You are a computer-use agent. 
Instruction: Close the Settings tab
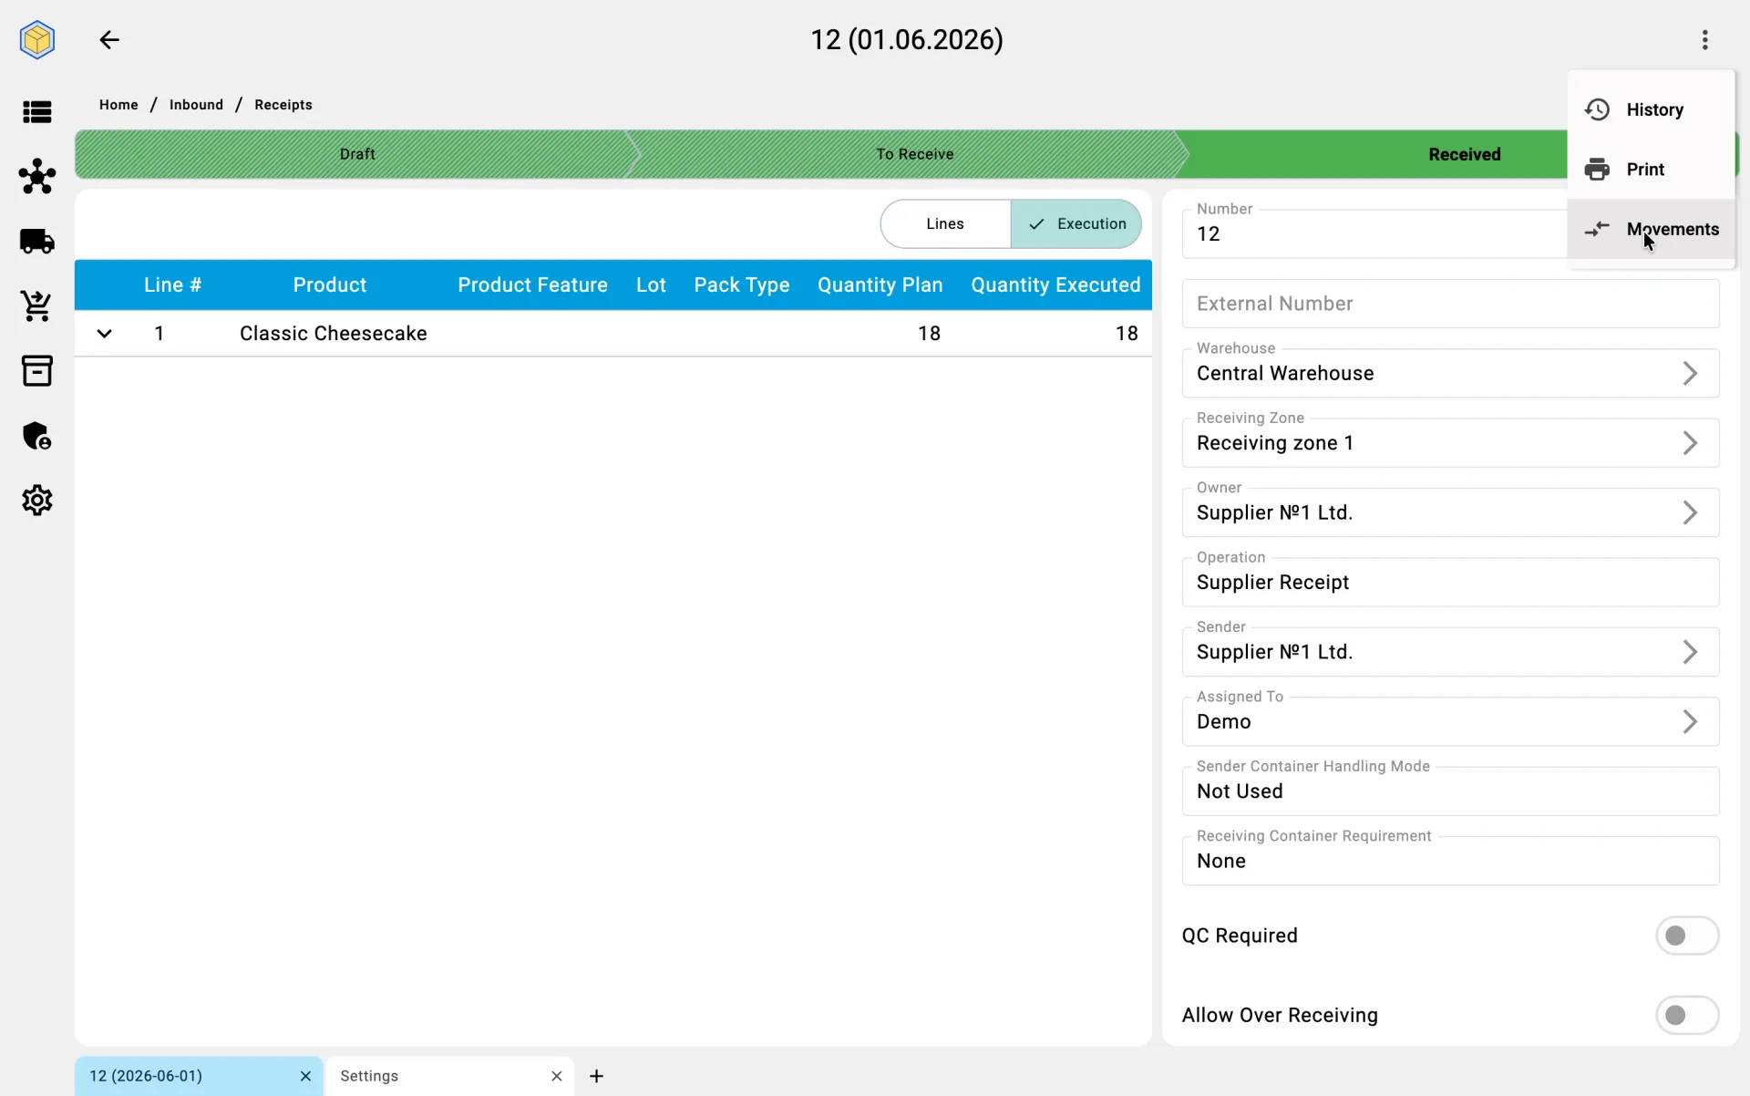coord(557,1076)
